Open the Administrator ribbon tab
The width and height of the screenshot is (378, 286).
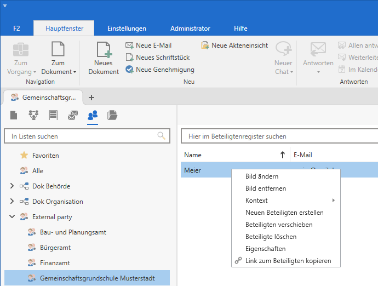[190, 28]
